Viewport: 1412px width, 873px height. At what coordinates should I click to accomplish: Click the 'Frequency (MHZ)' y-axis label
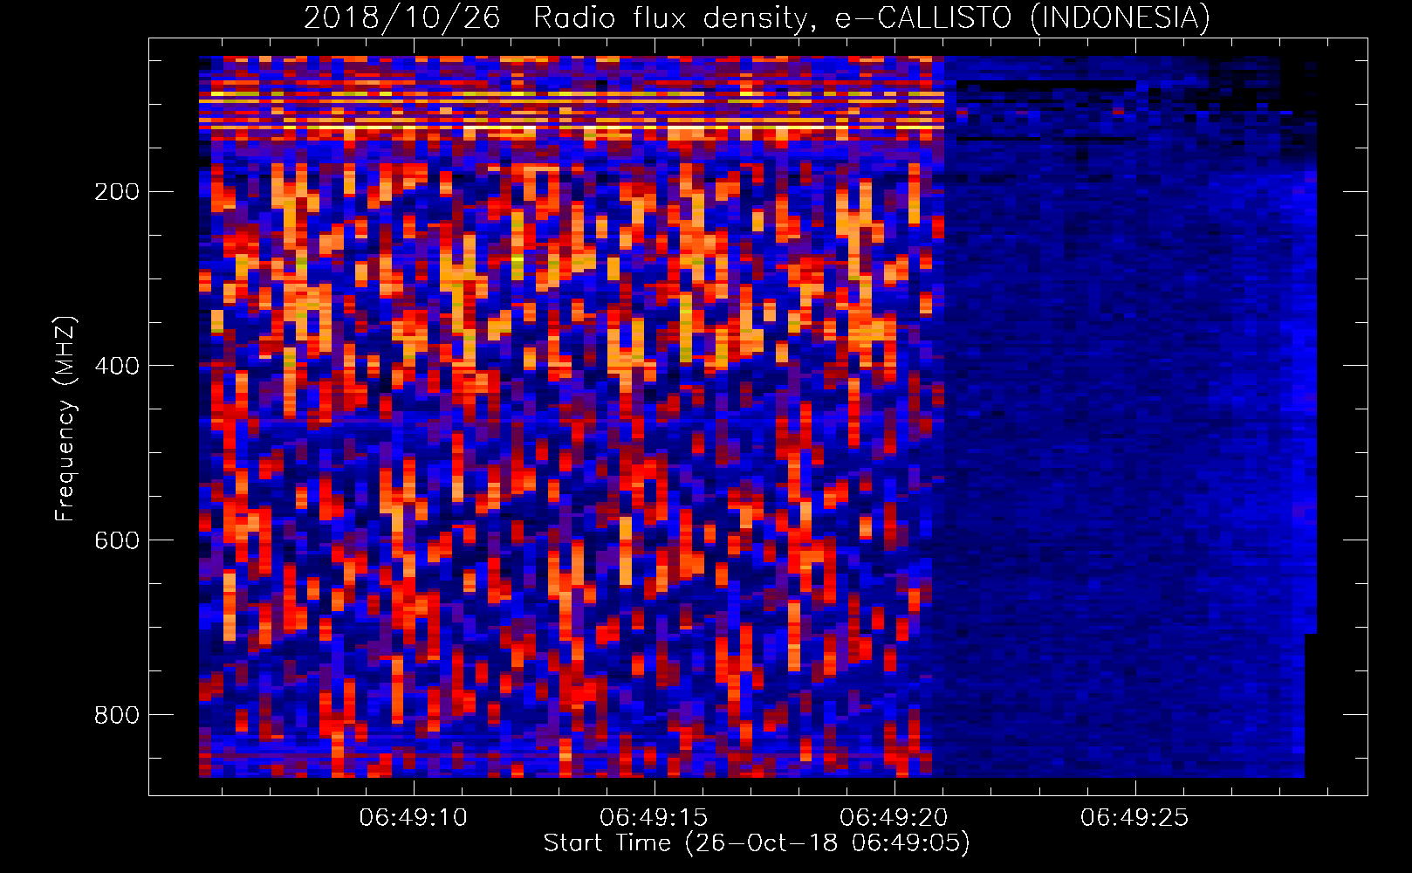[65, 419]
